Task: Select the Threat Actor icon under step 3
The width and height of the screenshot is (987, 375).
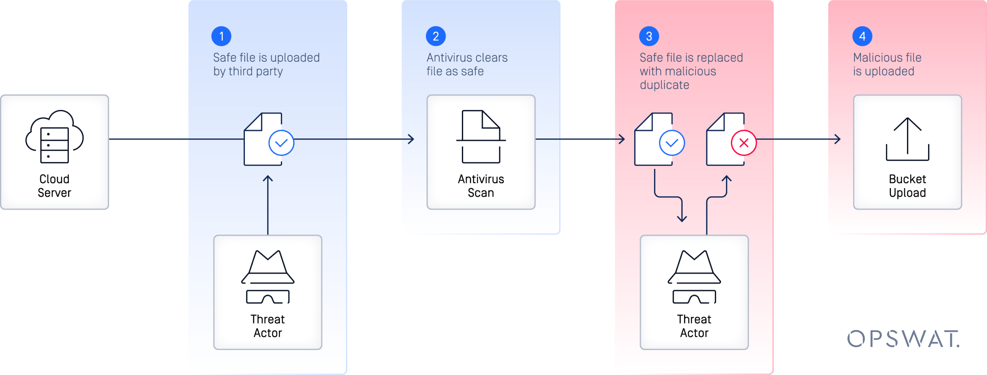Action: pyautogui.click(x=694, y=277)
